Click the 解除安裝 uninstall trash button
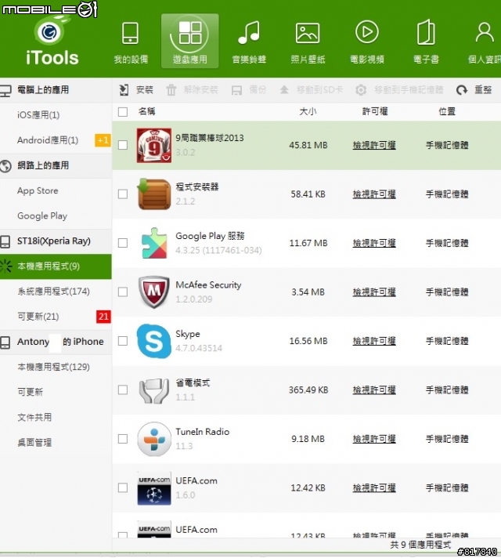The image size is (501, 558). coord(192,89)
